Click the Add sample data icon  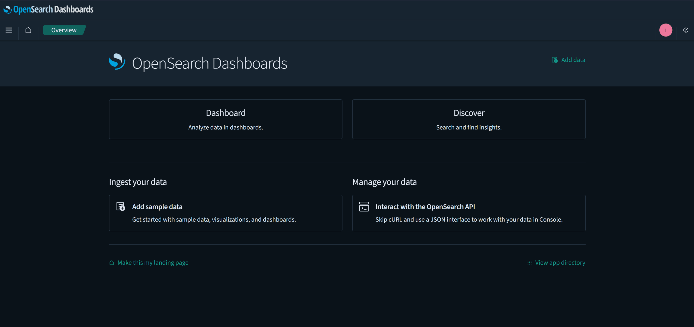point(120,207)
